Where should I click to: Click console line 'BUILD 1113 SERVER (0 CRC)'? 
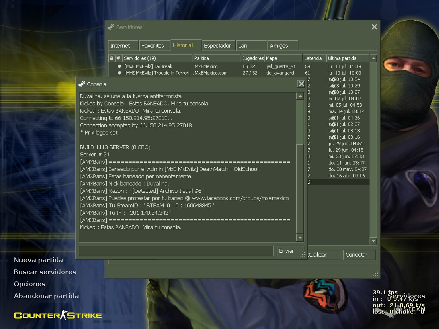[x=115, y=147]
